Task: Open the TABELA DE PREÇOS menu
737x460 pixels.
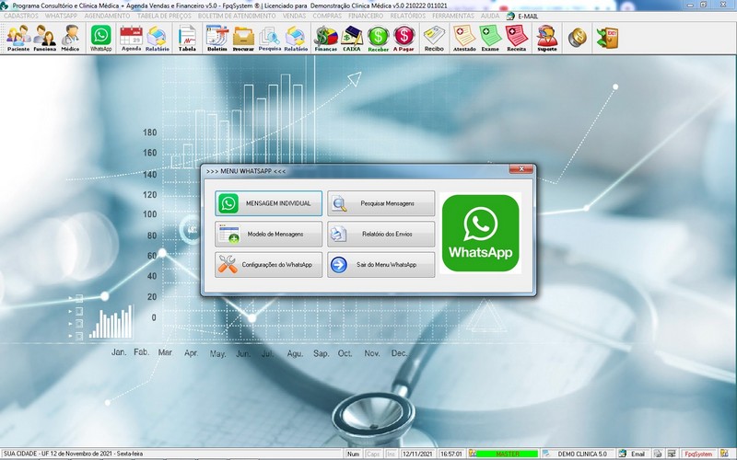Action: click(x=164, y=16)
